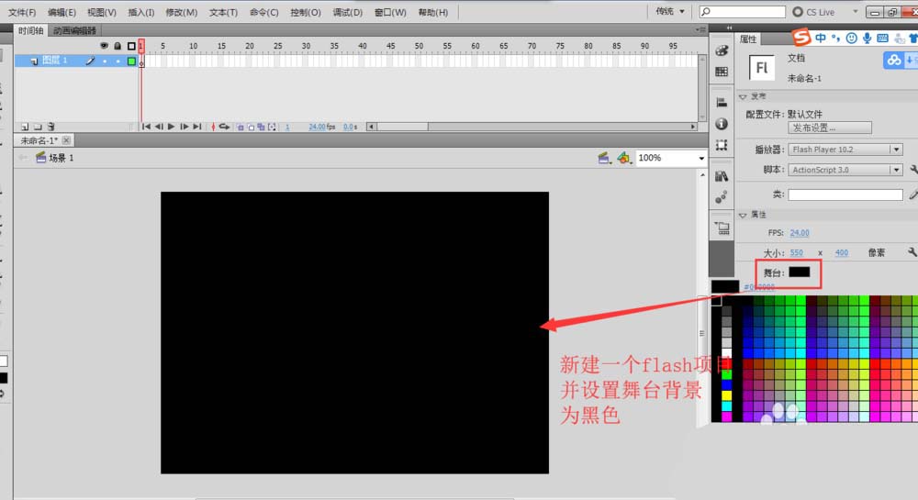Toggle show all layers as outlines header
This screenshot has width=918, height=500.
(131, 46)
